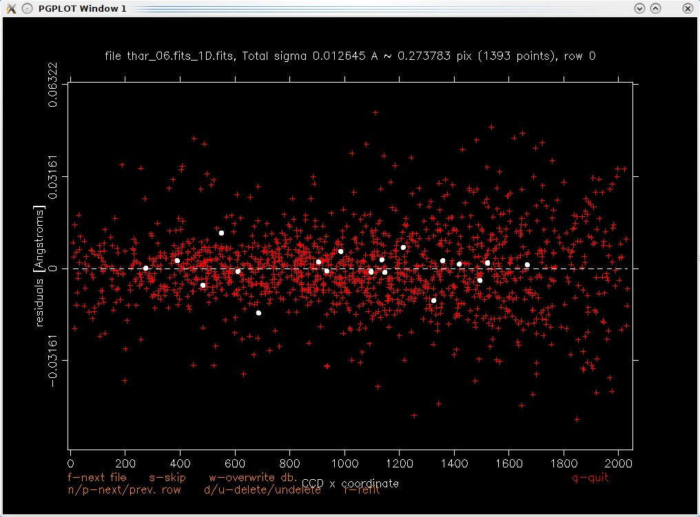Click the 'q-quit' command label

590,478
